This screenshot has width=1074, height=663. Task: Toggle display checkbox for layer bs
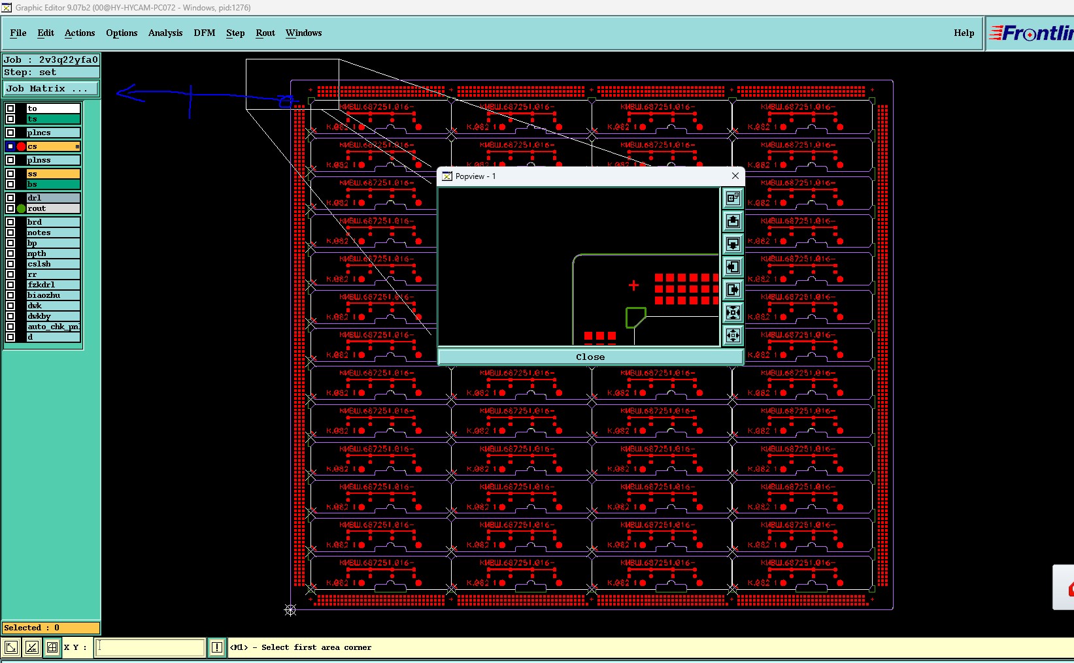click(10, 184)
